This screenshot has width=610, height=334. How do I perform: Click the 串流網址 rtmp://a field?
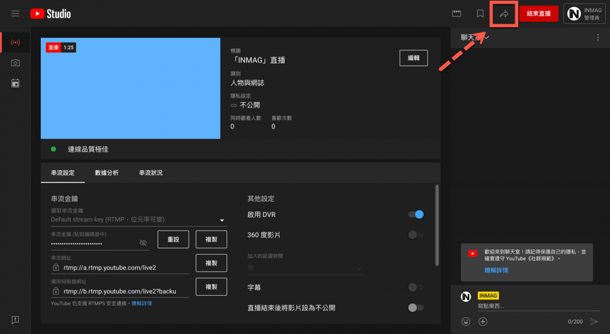120,268
